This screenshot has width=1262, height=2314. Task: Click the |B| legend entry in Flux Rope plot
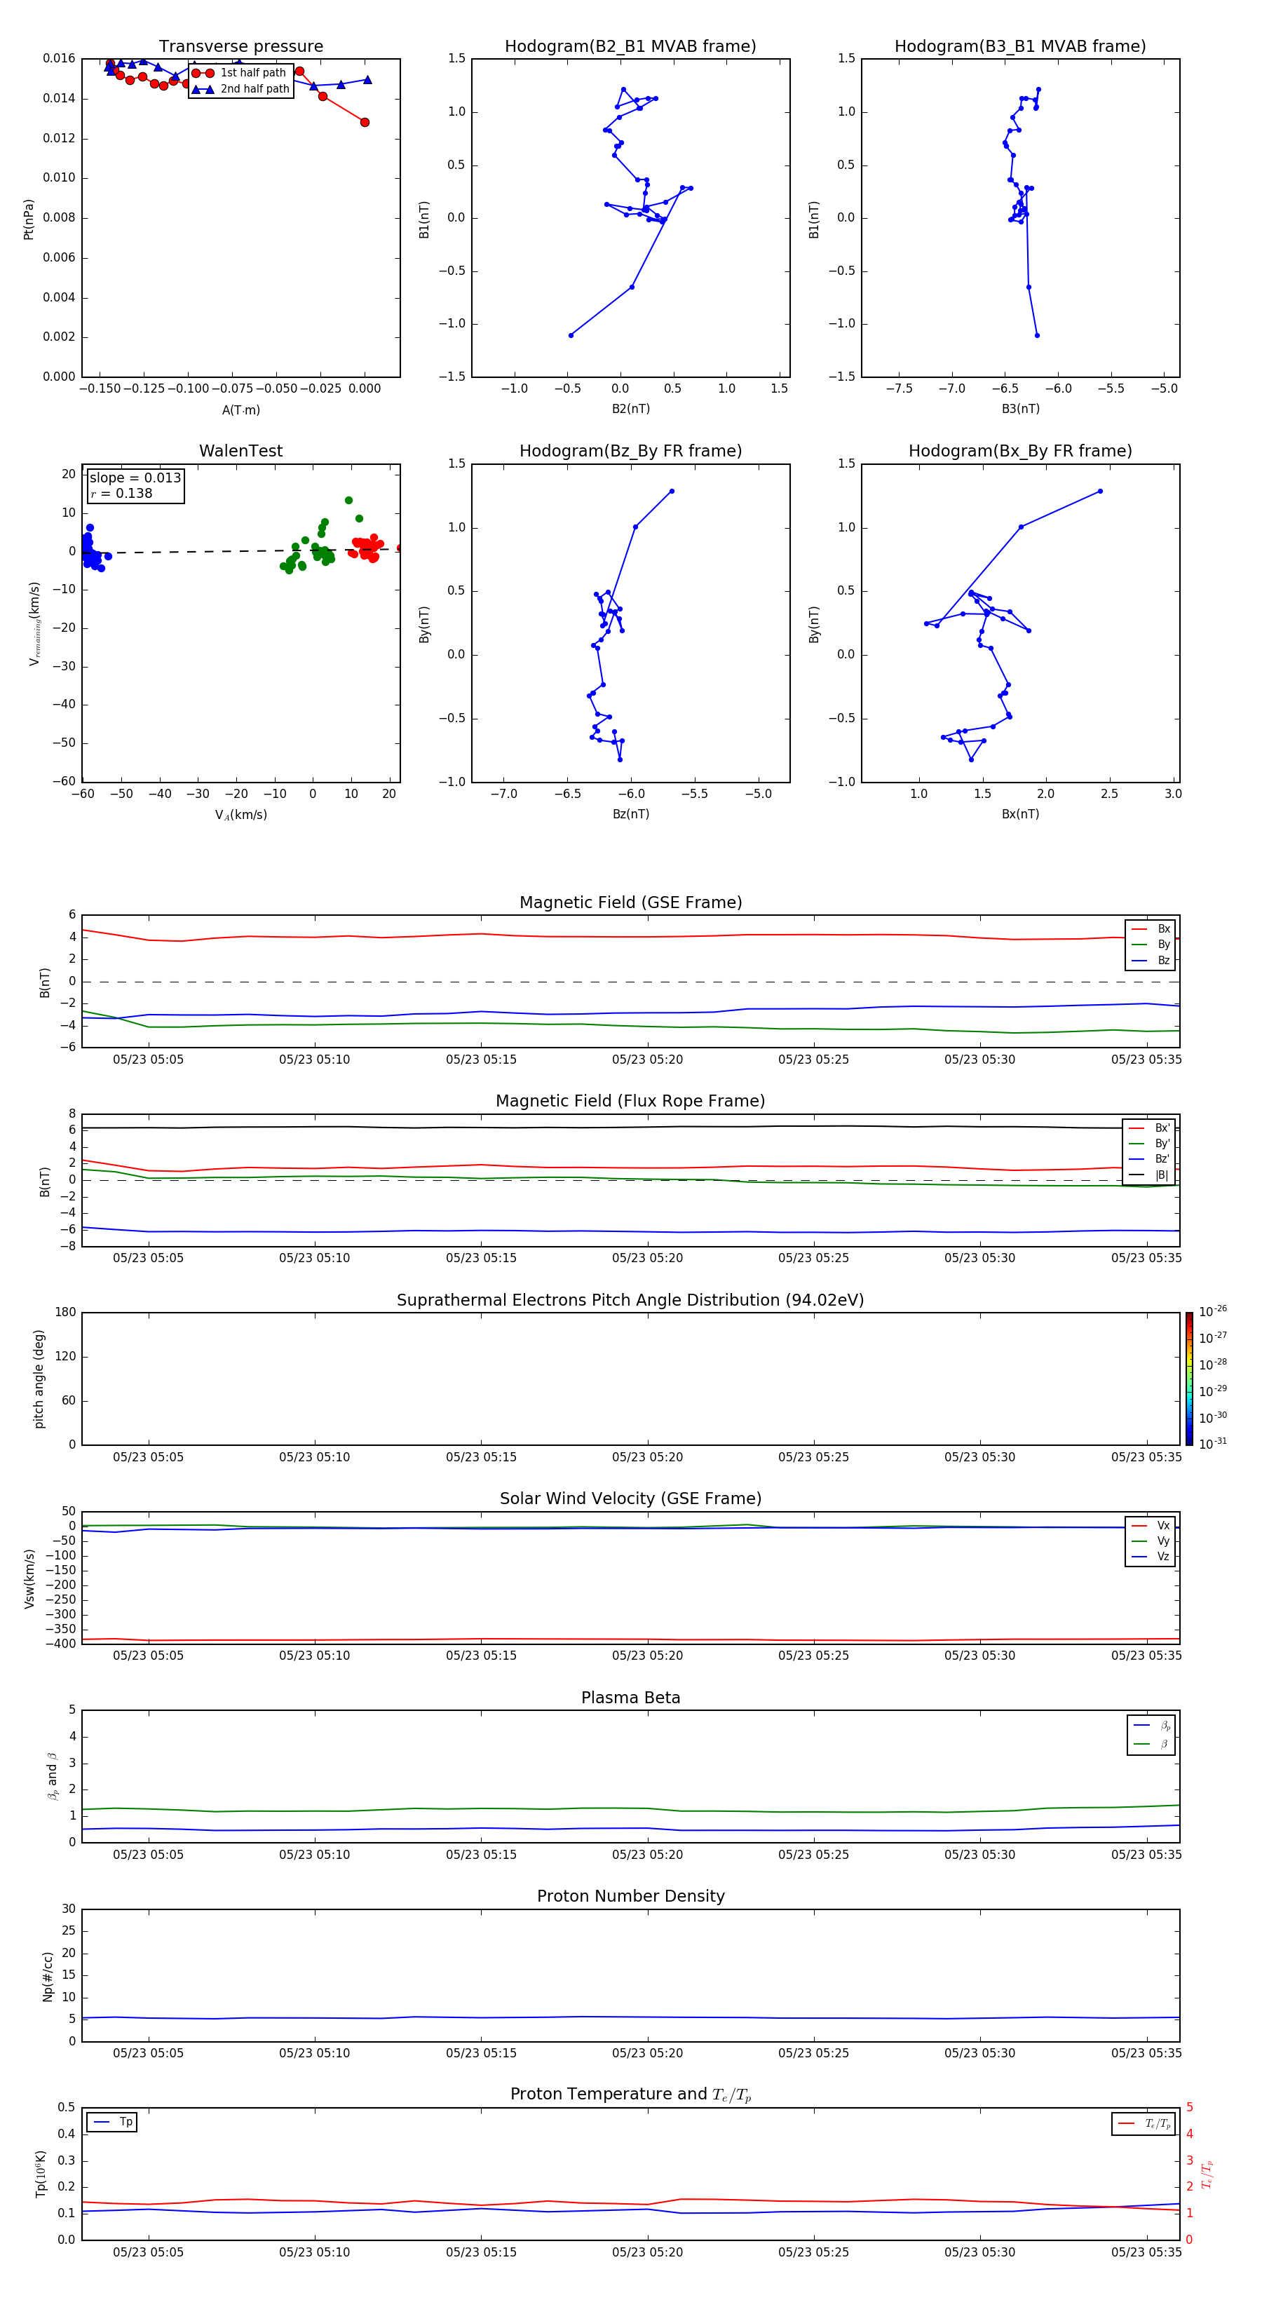1150,1176
